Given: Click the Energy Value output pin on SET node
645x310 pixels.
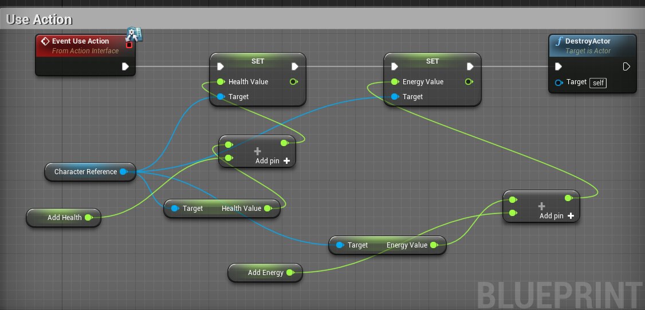Looking at the screenshot, I should (468, 81).
